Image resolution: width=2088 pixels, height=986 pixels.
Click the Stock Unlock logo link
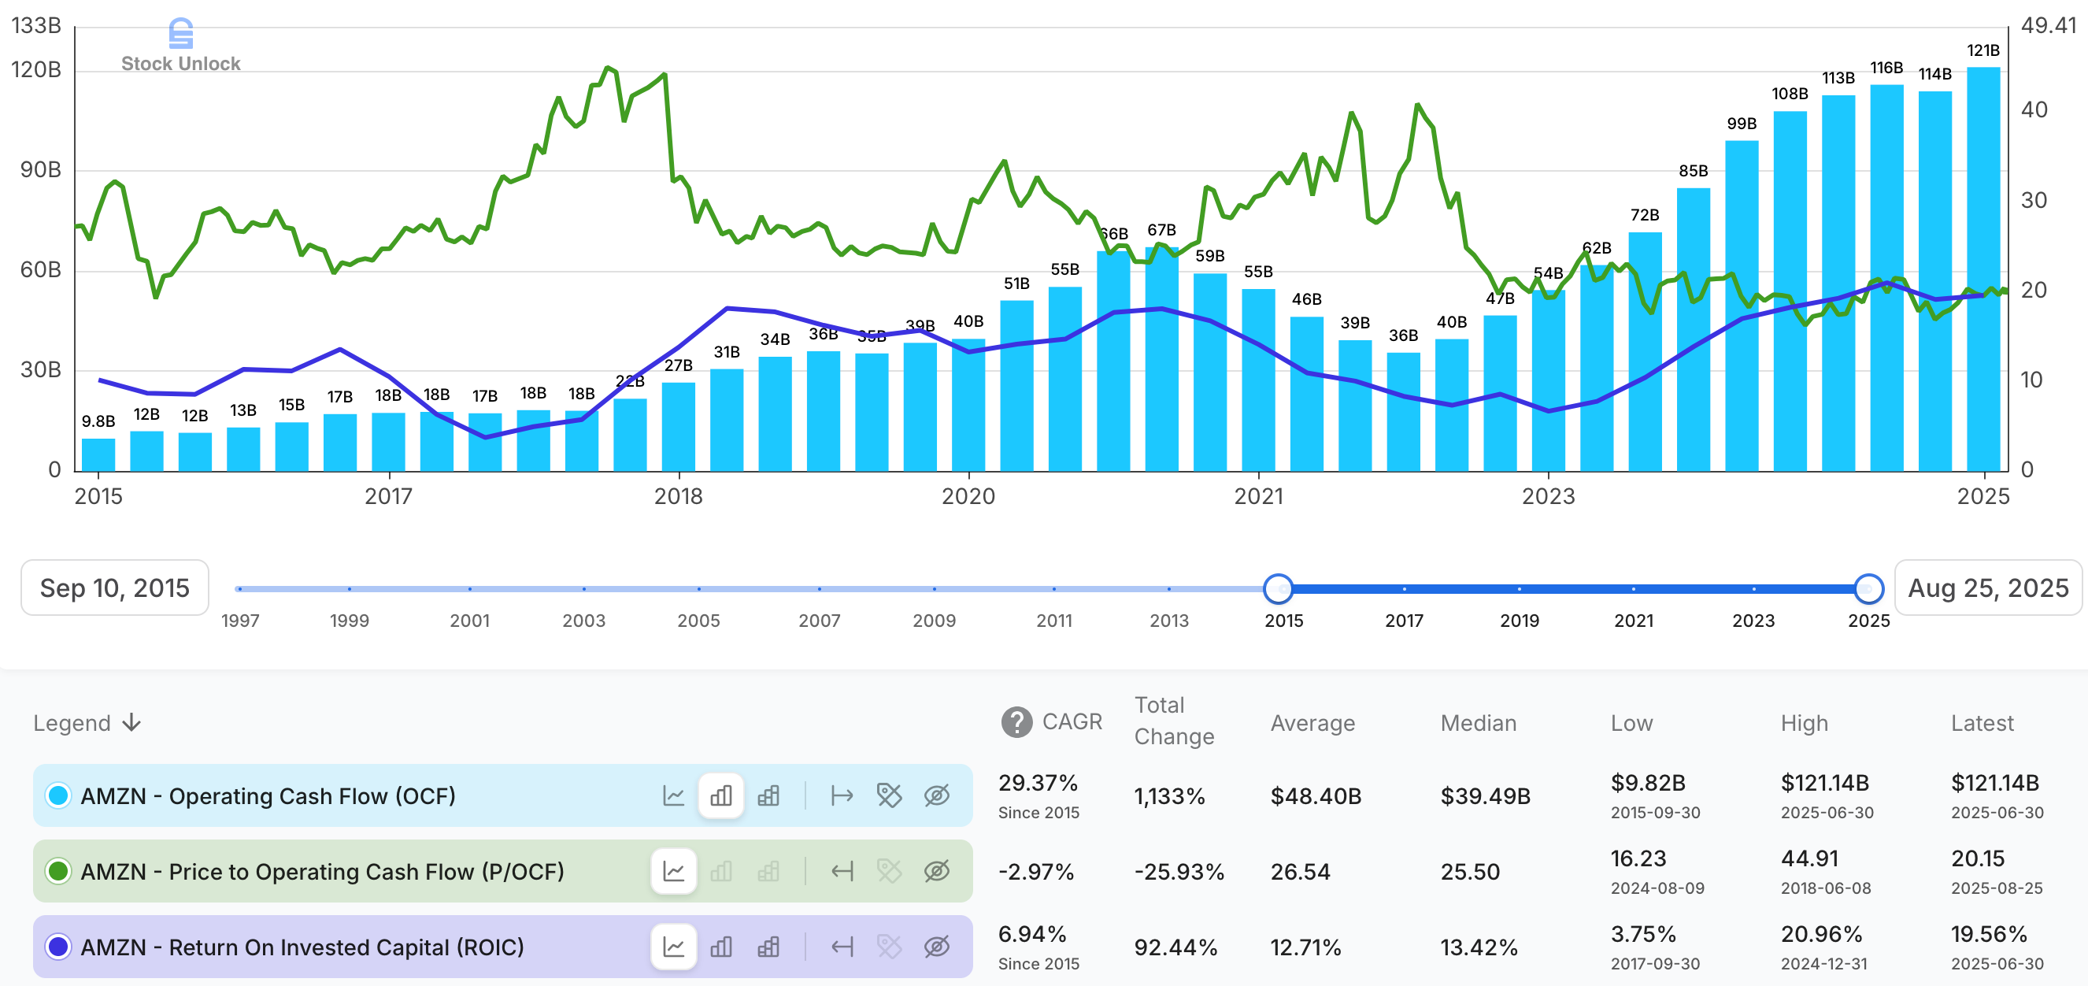click(181, 46)
